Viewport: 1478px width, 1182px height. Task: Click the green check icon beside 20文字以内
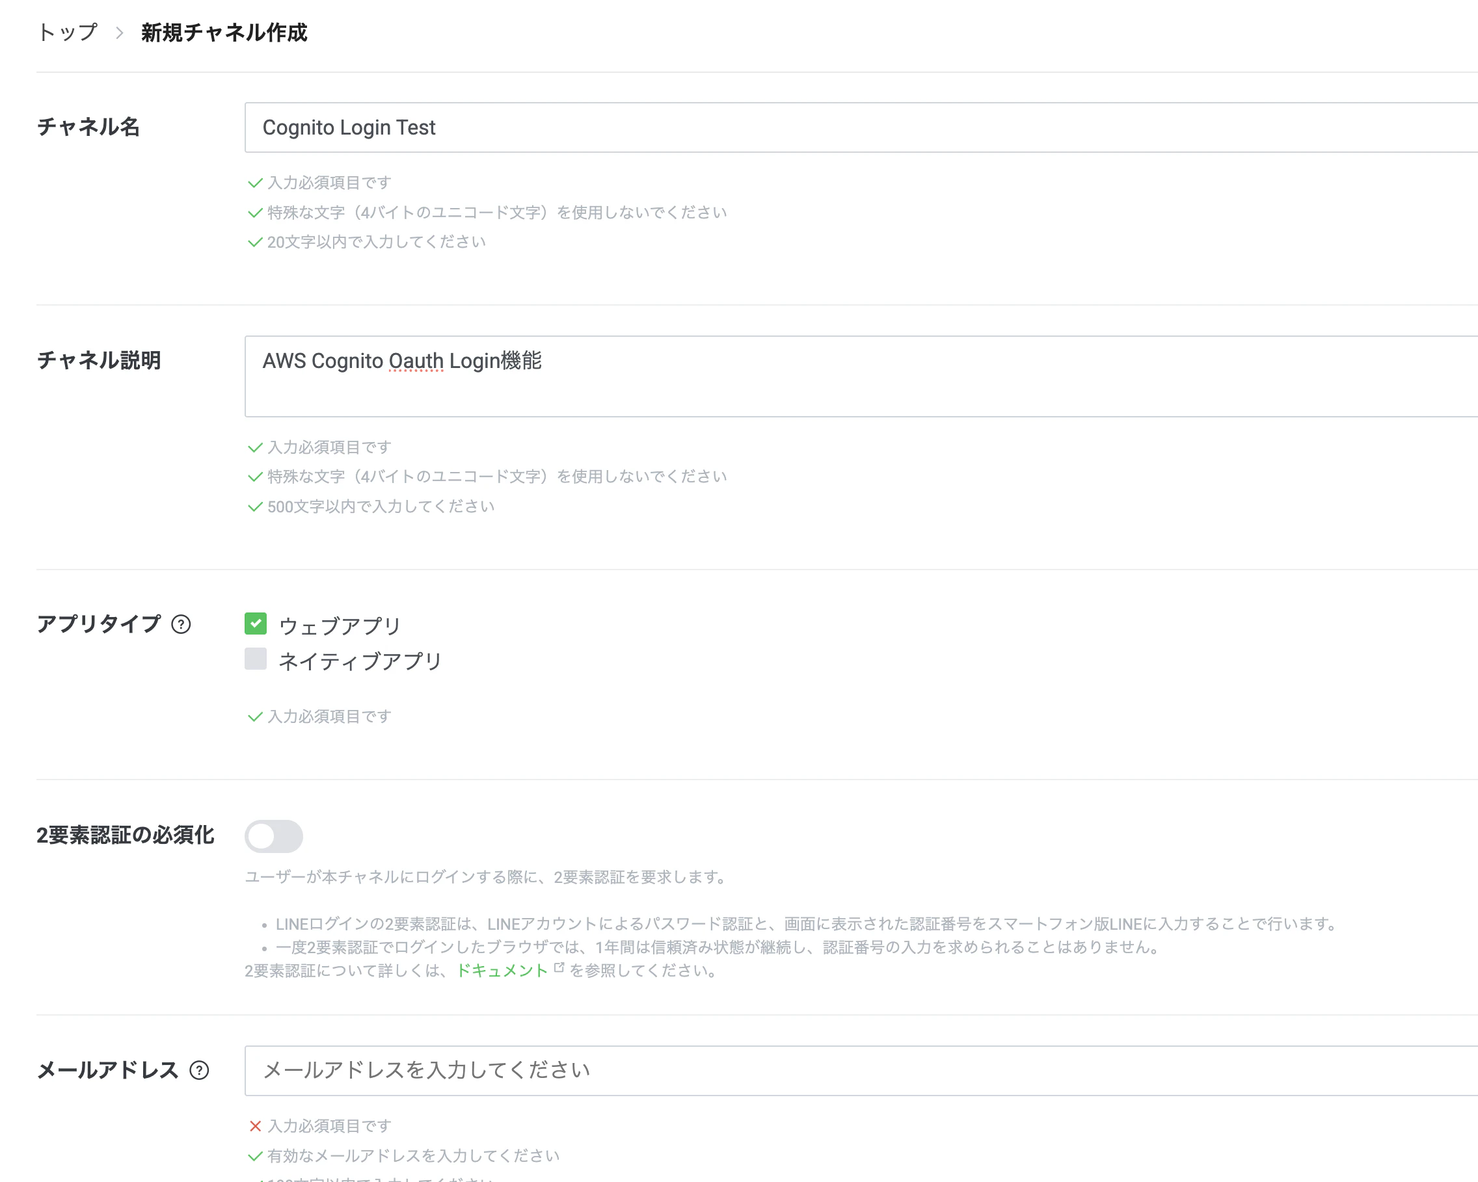coord(255,242)
